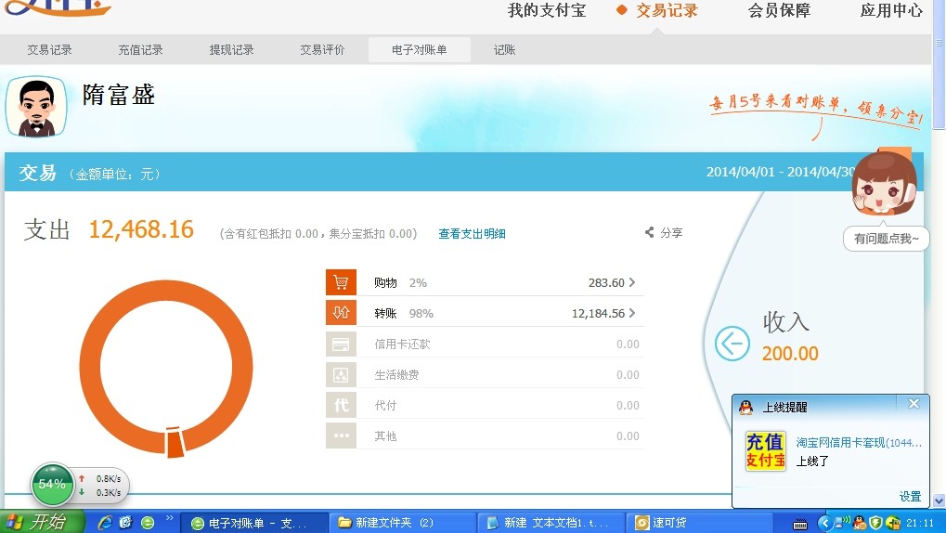Click the 其他 category label

pos(385,435)
